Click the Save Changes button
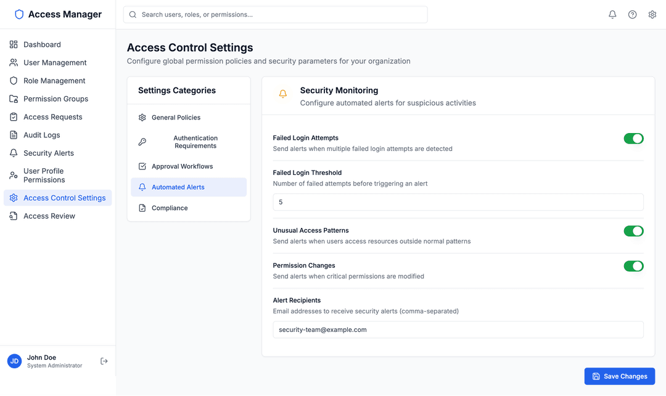 [619, 376]
